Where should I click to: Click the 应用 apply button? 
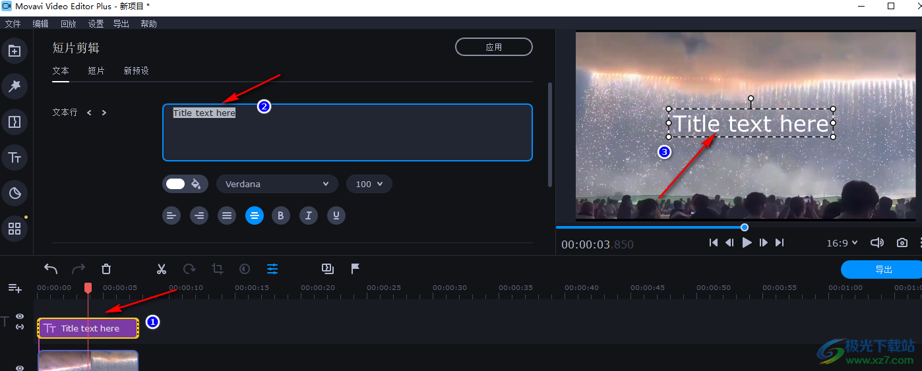click(x=494, y=47)
